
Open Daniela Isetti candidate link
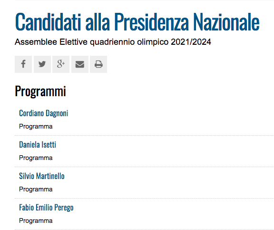(38, 145)
